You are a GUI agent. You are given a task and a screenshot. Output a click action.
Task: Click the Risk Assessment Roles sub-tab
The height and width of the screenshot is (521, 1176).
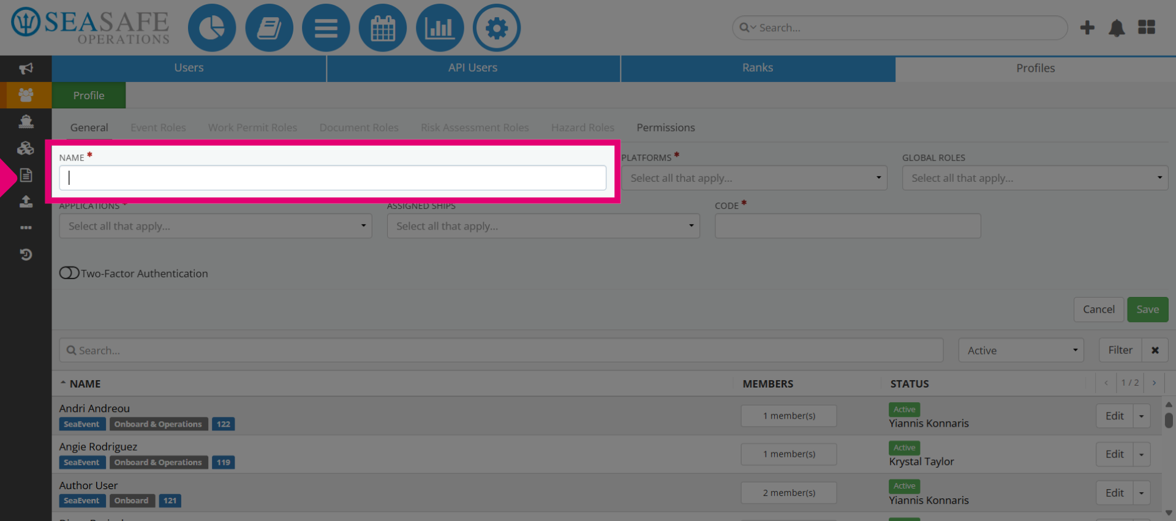point(475,127)
